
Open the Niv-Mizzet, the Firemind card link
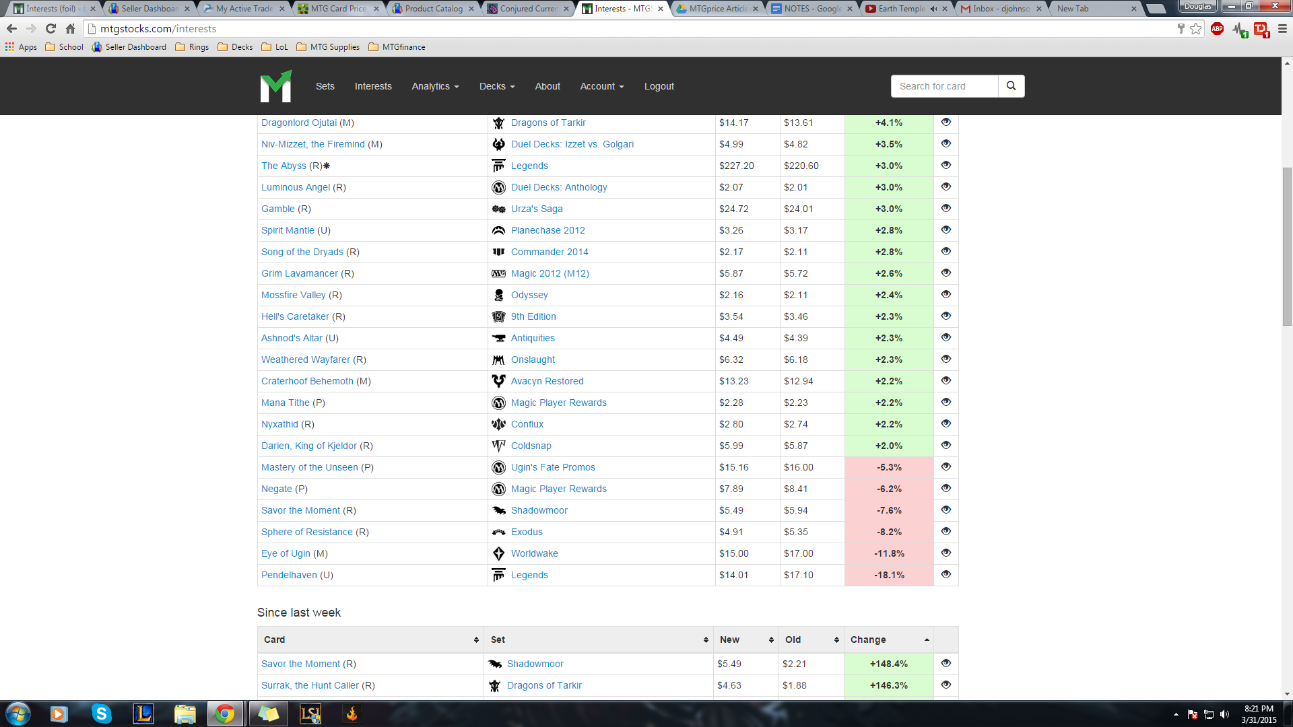tap(313, 144)
